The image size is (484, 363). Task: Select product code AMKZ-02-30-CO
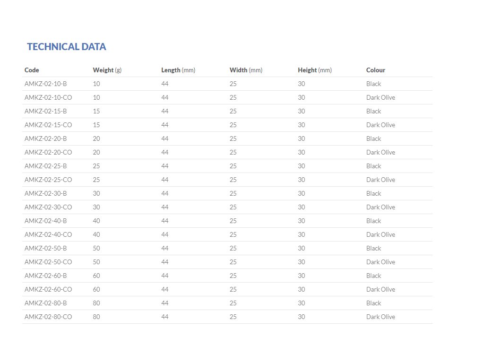48,207
